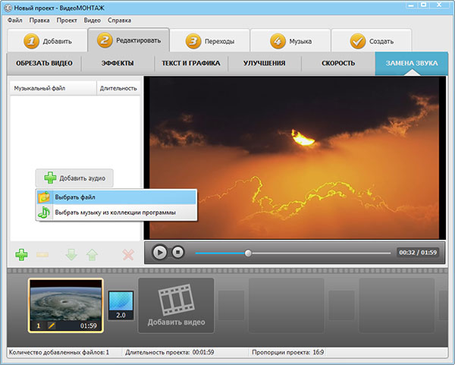This screenshot has width=455, height=365.
Task: Click Количество добавленных файлов: 1 status text
Action: click(x=59, y=352)
